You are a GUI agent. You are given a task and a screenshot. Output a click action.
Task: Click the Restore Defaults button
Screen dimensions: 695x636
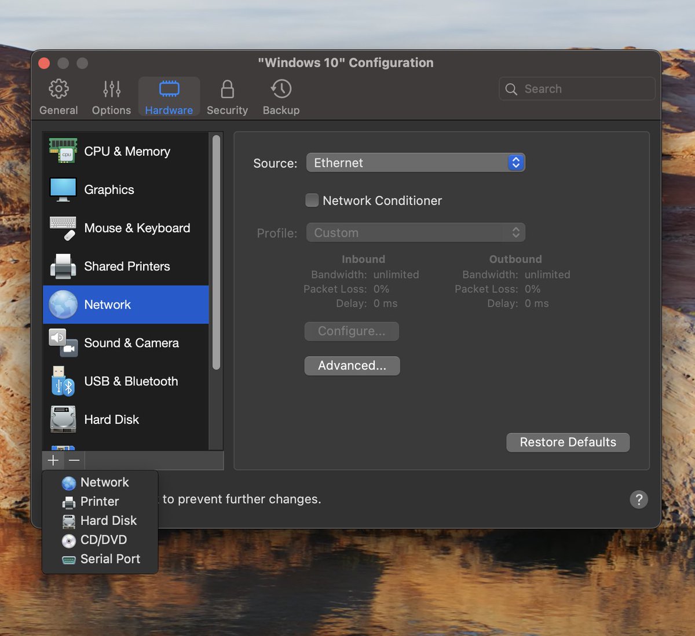point(568,442)
